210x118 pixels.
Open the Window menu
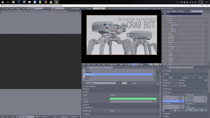coord(18,9)
